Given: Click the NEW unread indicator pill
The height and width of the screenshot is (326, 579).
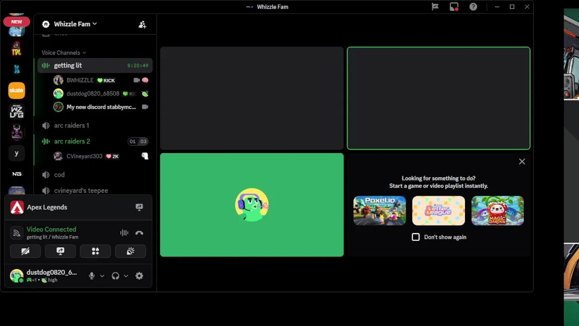Looking at the screenshot, I should [17, 22].
